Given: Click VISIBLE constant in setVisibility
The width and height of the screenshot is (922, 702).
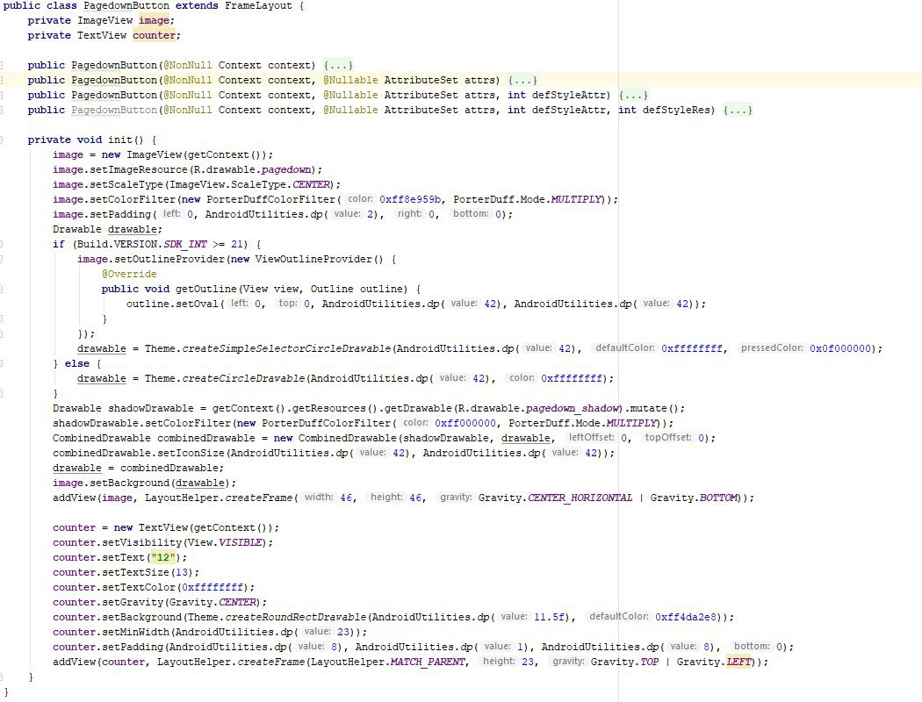Looking at the screenshot, I should (x=241, y=543).
